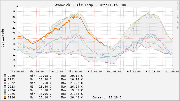
Task: Click the 2021 year label in legend
Action: pos(11,79)
